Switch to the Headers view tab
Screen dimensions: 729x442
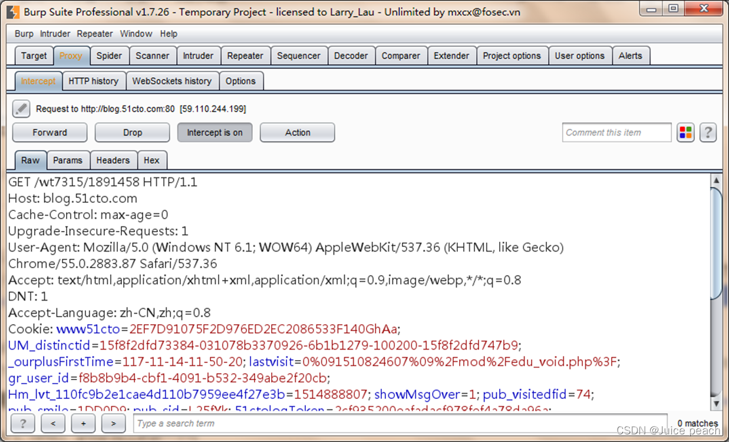point(113,160)
